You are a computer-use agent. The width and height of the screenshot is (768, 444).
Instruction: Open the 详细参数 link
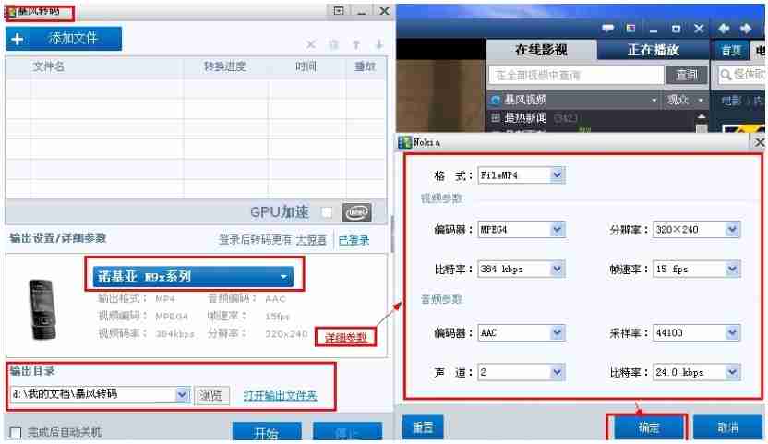point(346,337)
